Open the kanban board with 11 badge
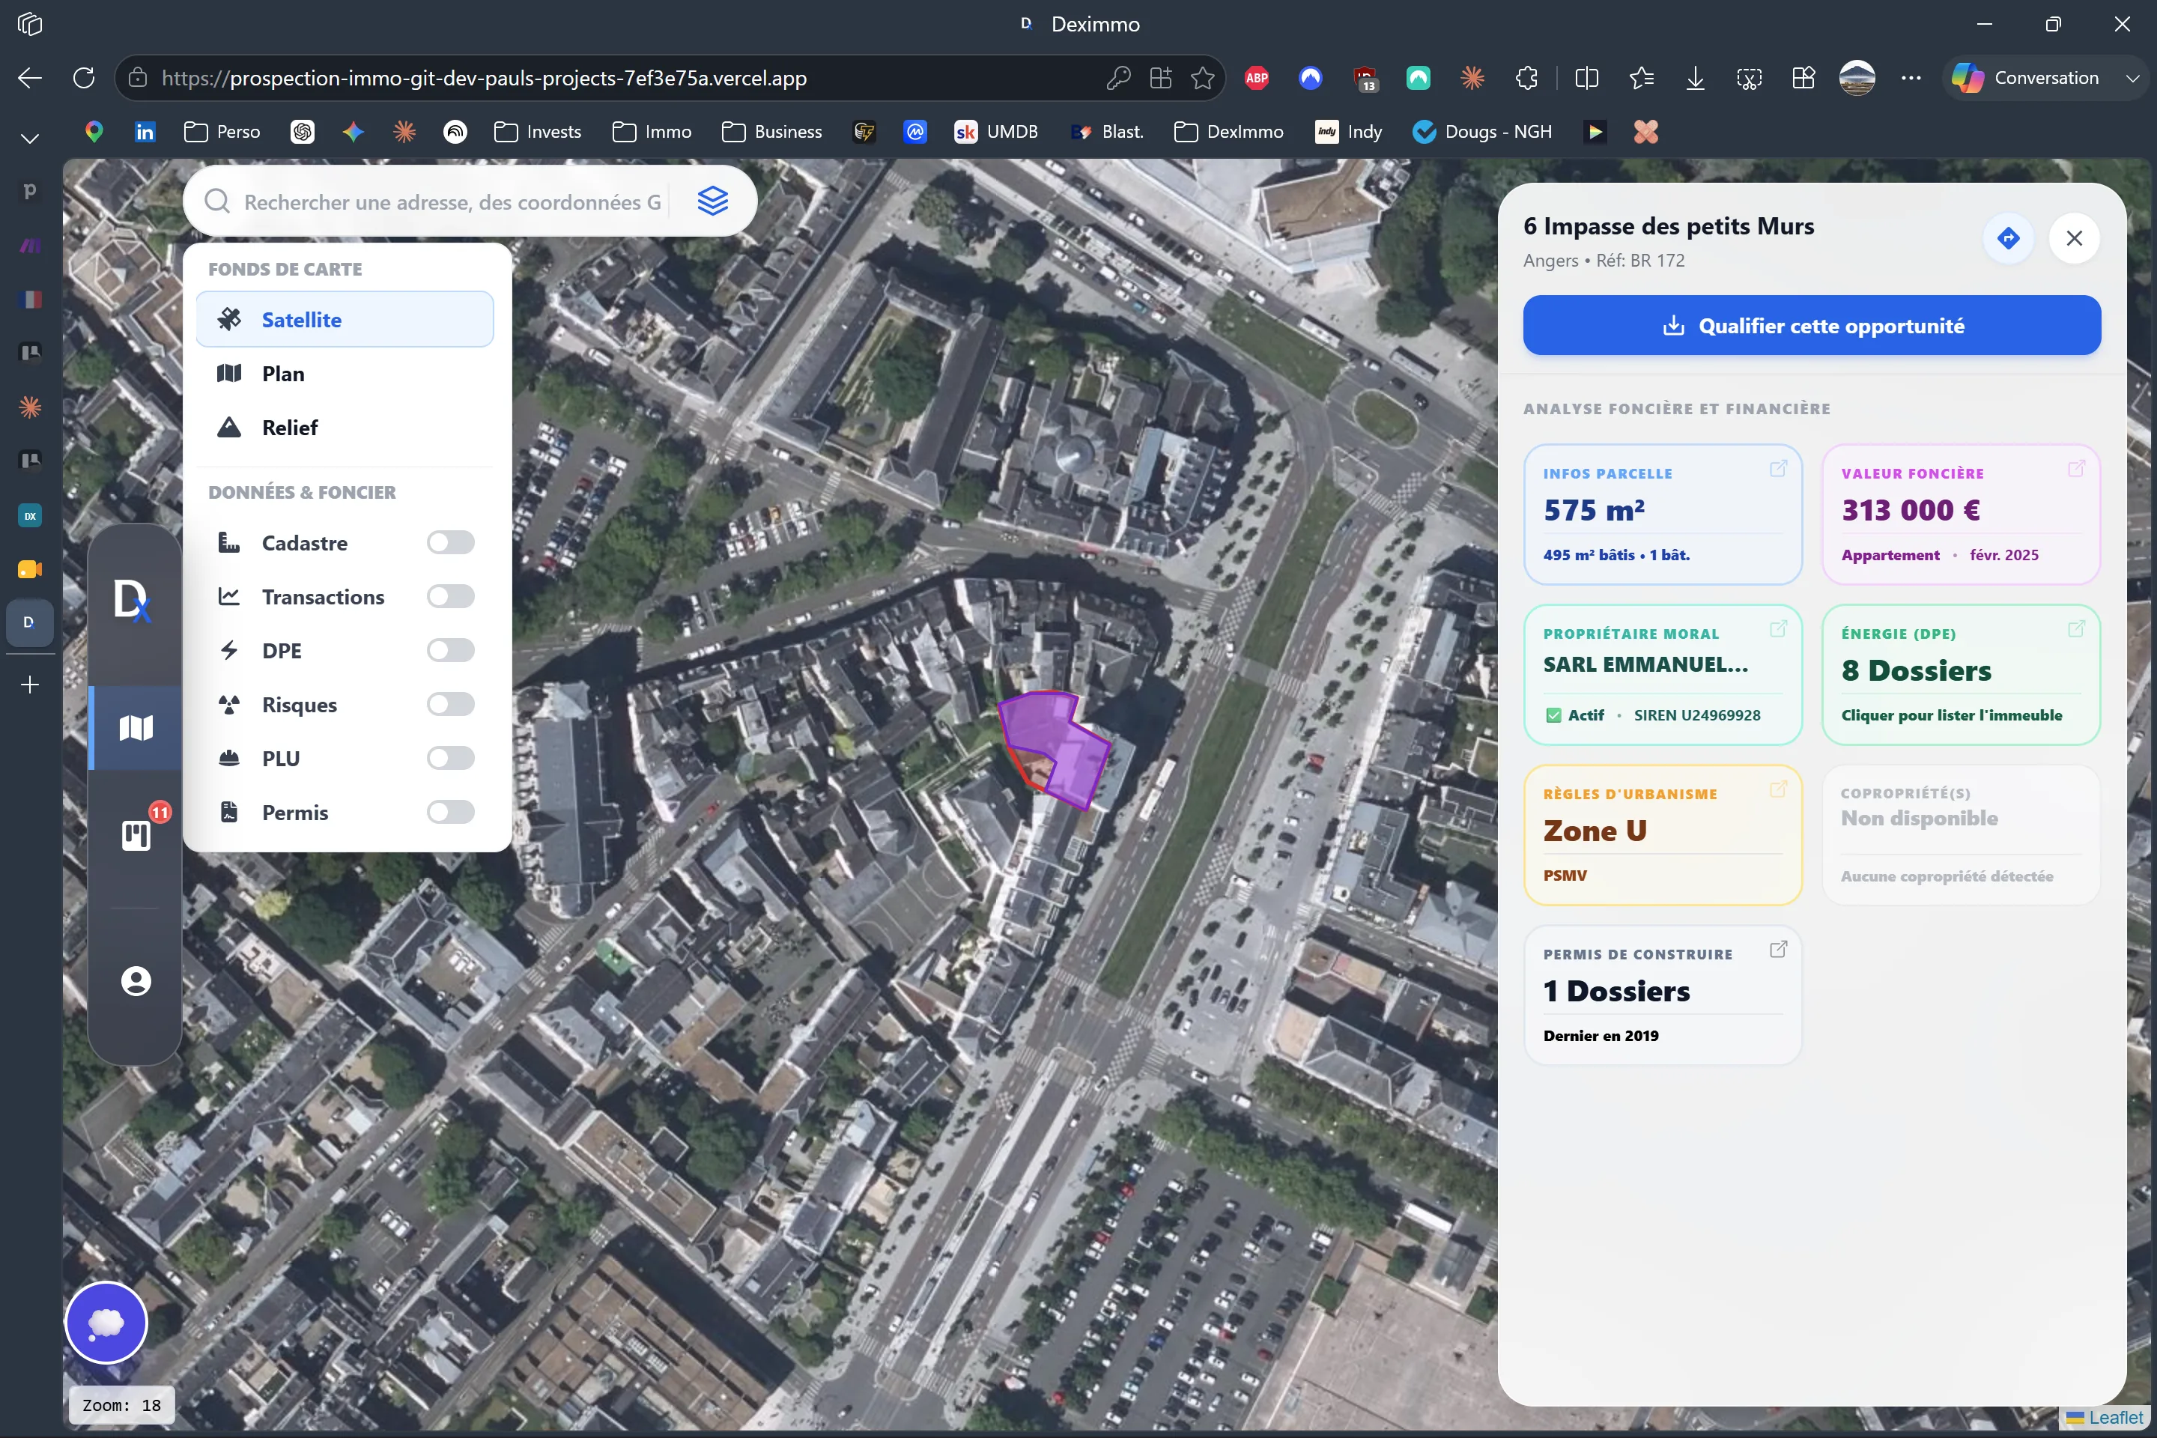The width and height of the screenshot is (2157, 1438). coord(136,836)
